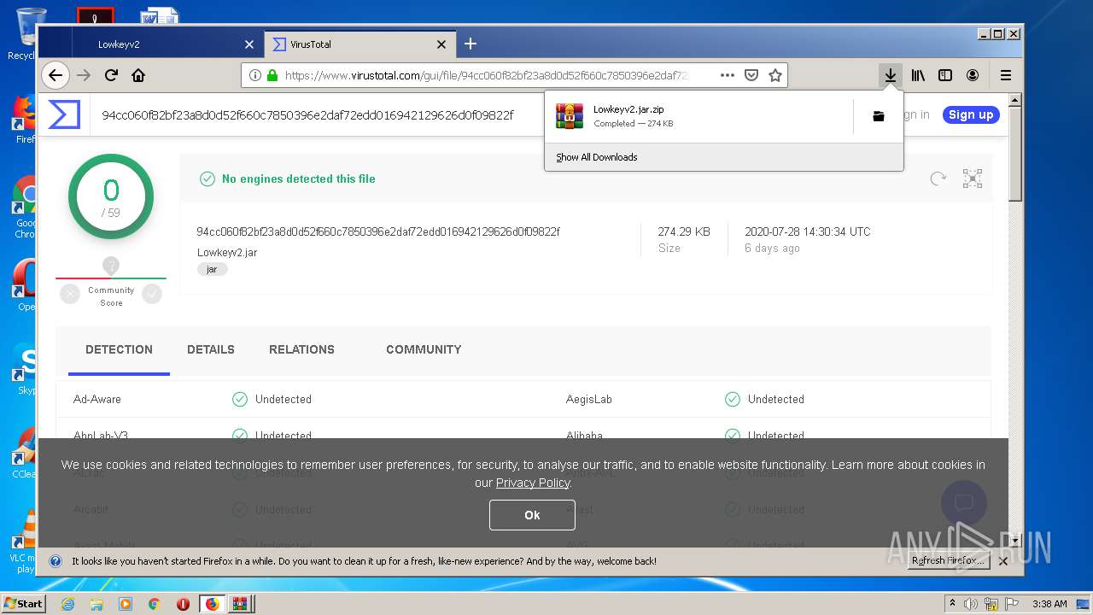Click the vertical scrollbar thumb
This screenshot has width=1093, height=615.
(1015, 154)
